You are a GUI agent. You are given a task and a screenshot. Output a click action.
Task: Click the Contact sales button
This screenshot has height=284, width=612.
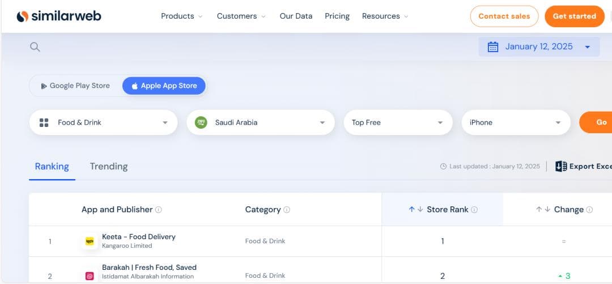(504, 16)
